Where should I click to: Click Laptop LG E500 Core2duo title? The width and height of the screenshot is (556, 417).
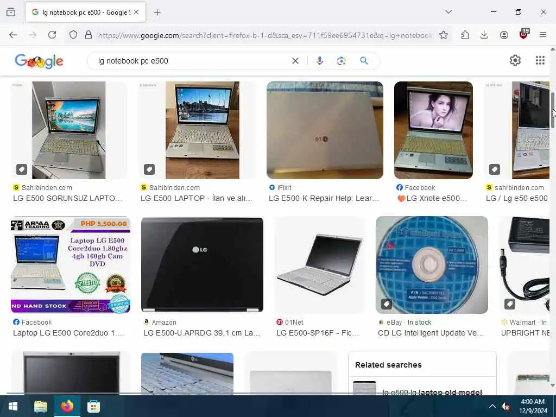click(69, 333)
